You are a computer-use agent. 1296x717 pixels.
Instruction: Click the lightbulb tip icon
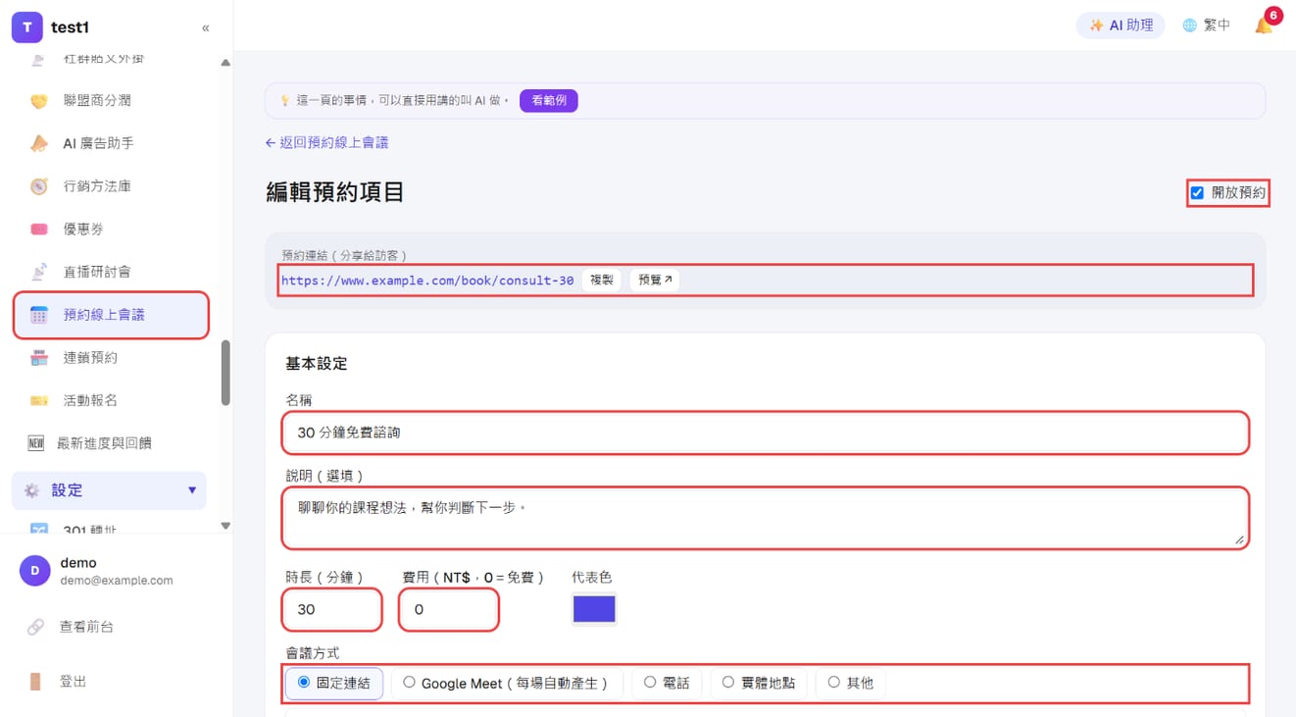(284, 100)
